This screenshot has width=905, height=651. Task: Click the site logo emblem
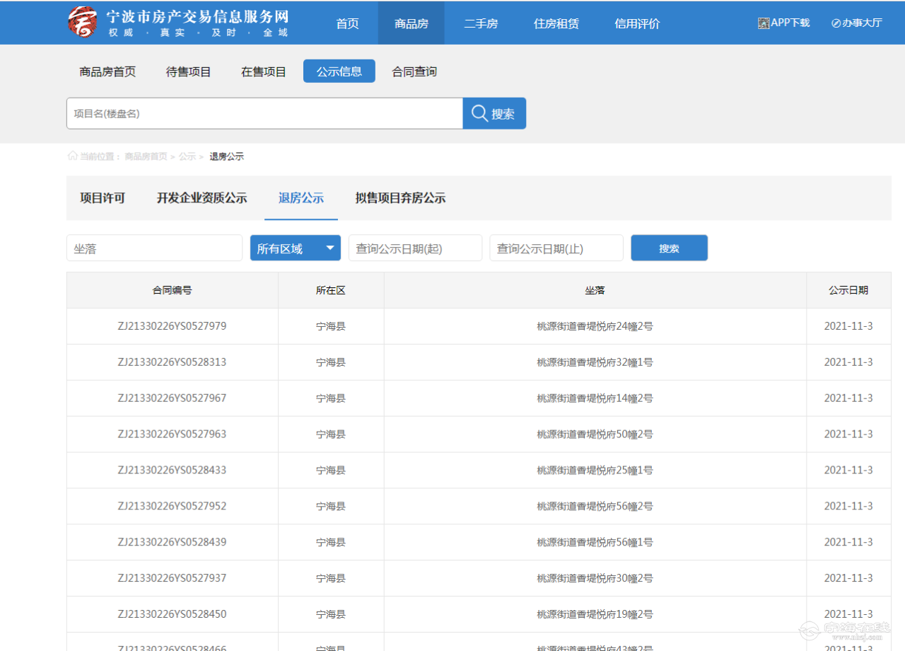tap(83, 23)
